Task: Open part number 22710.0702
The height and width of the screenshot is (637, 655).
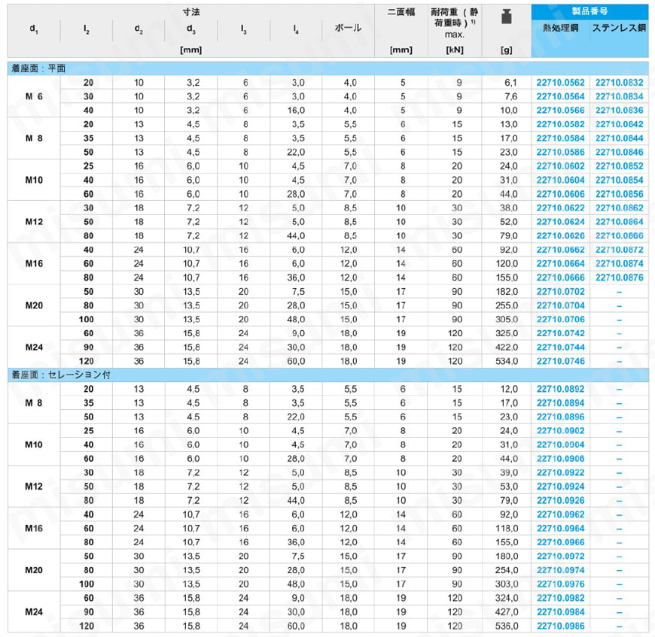Action: click(561, 292)
